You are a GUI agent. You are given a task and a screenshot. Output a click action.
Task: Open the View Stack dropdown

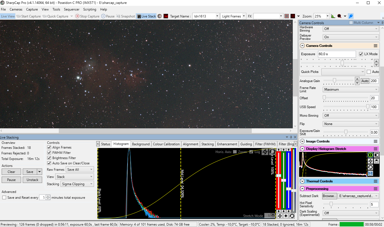(x=74, y=177)
